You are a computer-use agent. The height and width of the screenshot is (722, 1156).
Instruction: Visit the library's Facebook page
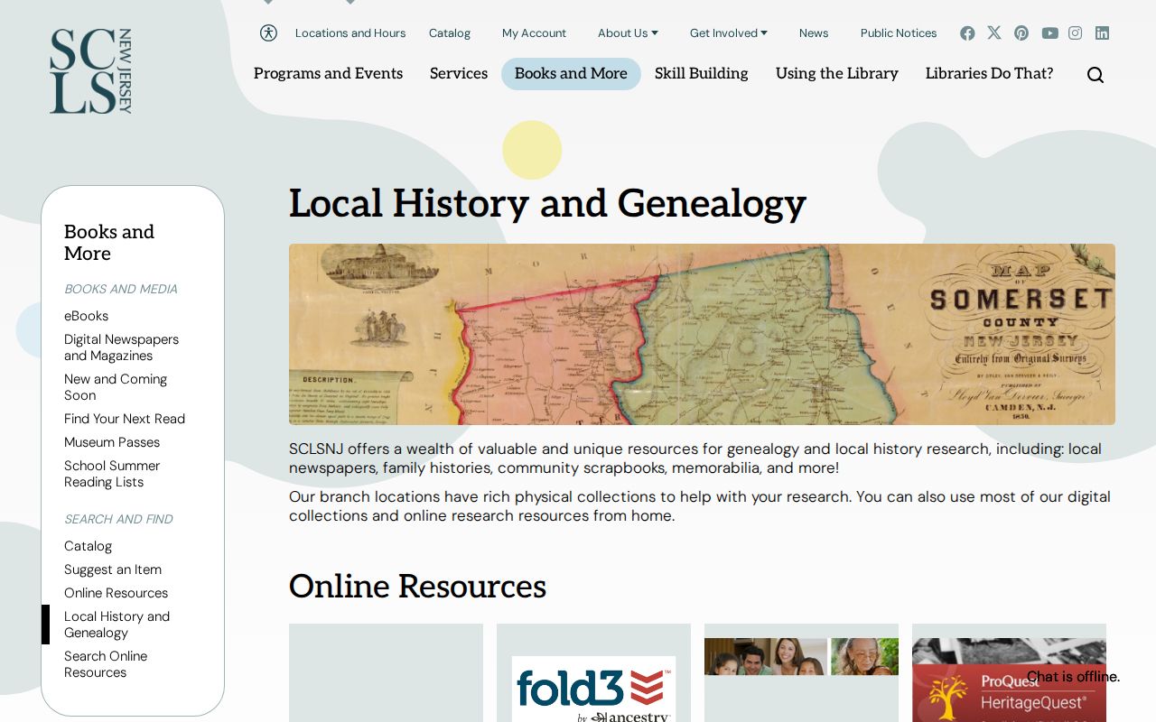coord(967,33)
